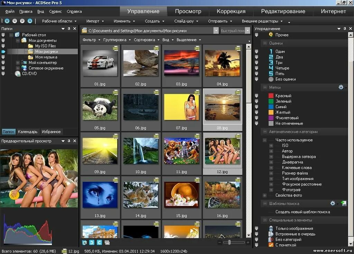Viewport: 354px width, 254px height.
Task: Click the Только изображения icon
Action: 271,228
